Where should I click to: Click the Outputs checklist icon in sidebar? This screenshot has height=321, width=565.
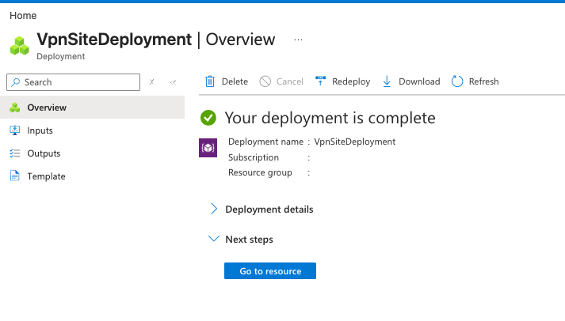click(x=15, y=153)
